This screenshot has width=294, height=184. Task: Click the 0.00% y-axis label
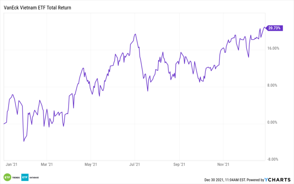click(x=272, y=123)
